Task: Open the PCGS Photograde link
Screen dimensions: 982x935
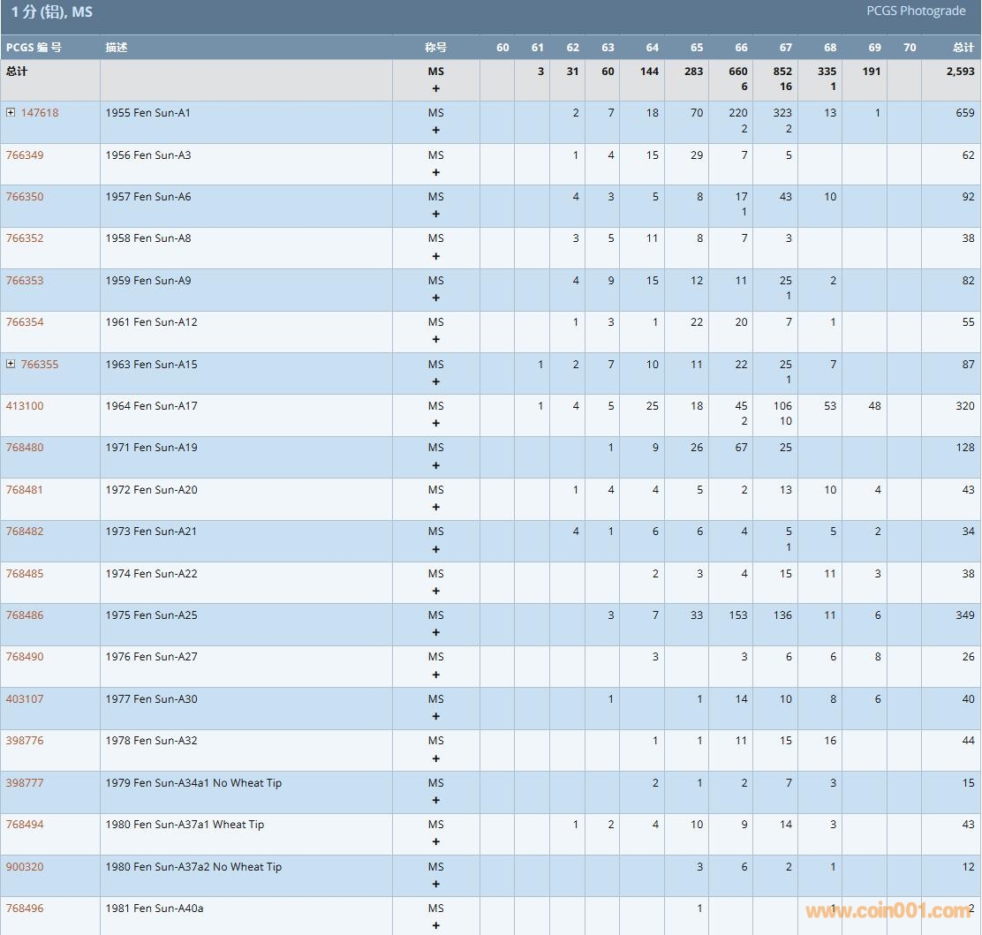Action: [x=916, y=11]
